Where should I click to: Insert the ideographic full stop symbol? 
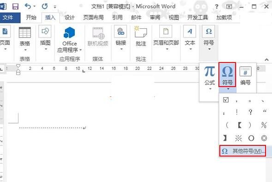point(250,101)
